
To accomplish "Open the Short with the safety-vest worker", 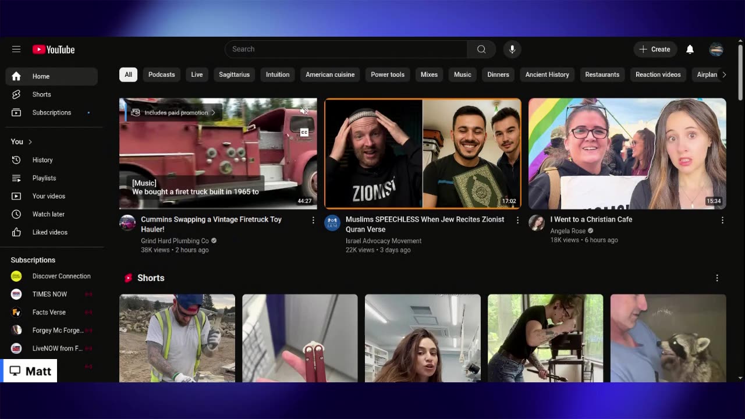I will coord(177,338).
